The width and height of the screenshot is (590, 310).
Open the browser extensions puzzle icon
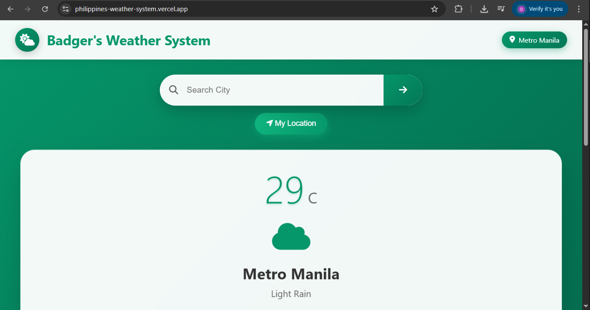[458, 9]
